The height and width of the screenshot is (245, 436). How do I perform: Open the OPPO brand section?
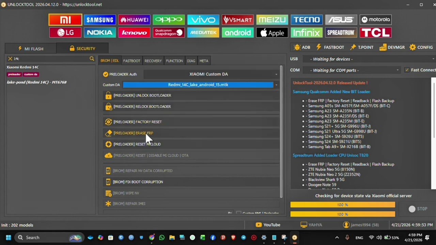click(x=169, y=20)
